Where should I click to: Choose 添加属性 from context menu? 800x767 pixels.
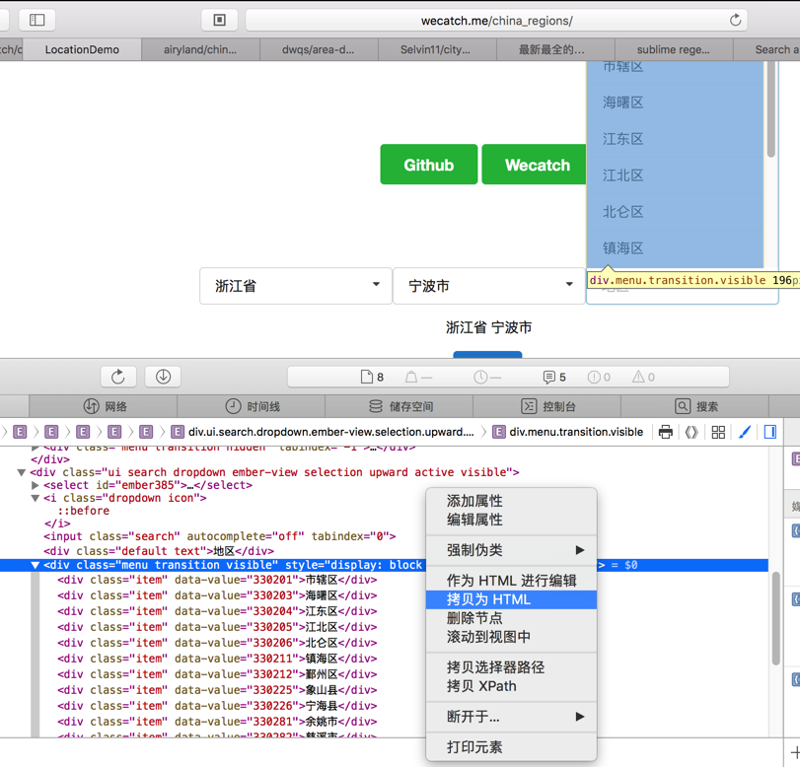click(511, 501)
